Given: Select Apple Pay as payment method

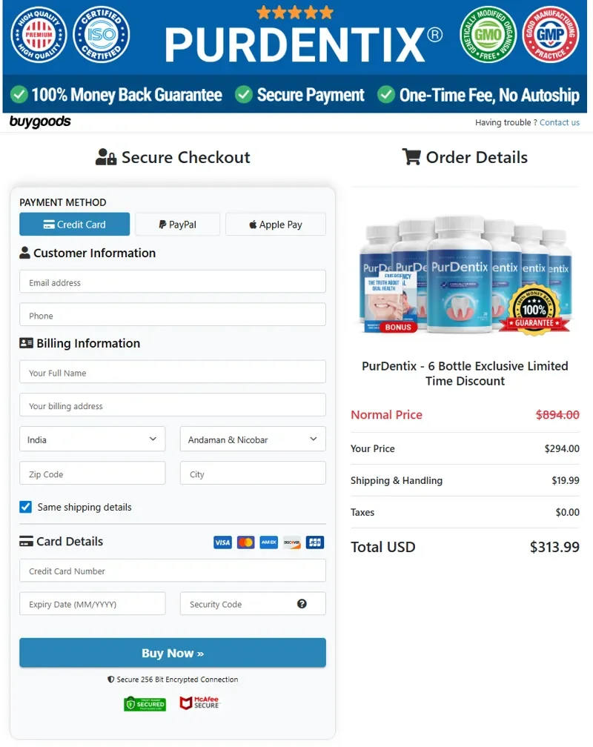Looking at the screenshot, I should pyautogui.click(x=275, y=224).
